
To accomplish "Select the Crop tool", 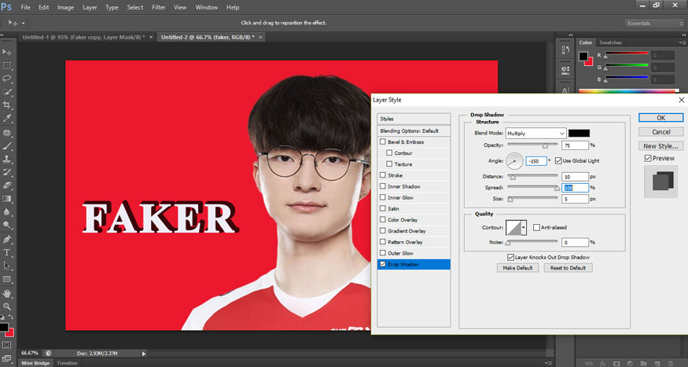I will point(7,105).
